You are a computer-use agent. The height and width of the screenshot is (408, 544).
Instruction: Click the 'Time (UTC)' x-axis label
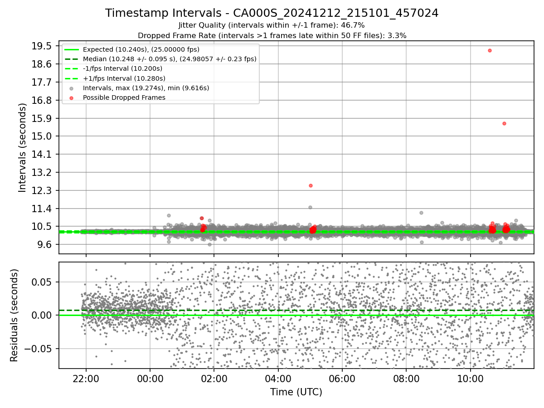click(x=296, y=392)
